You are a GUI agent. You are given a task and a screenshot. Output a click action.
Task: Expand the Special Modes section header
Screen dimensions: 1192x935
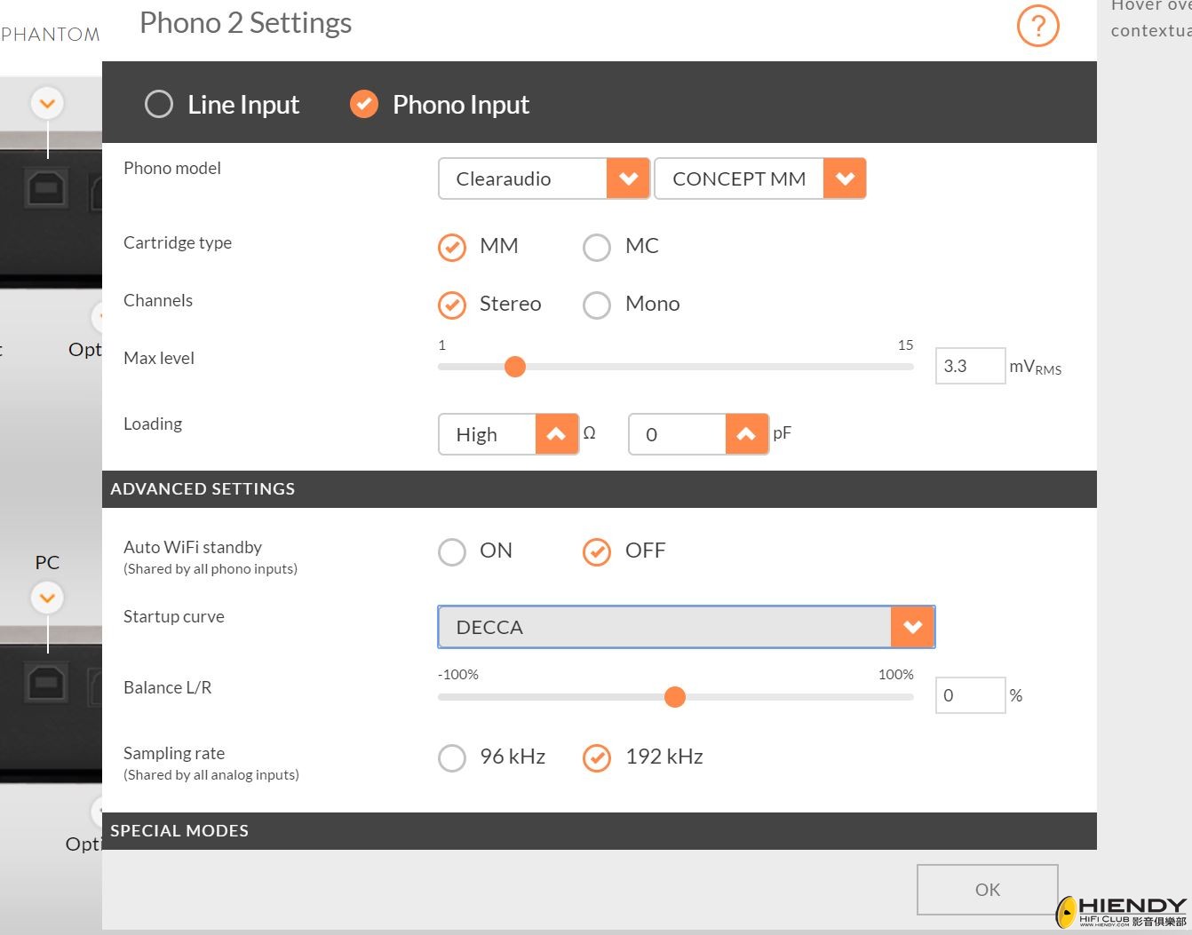tap(600, 831)
